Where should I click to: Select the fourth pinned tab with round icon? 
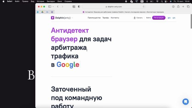click(x=52, y=12)
